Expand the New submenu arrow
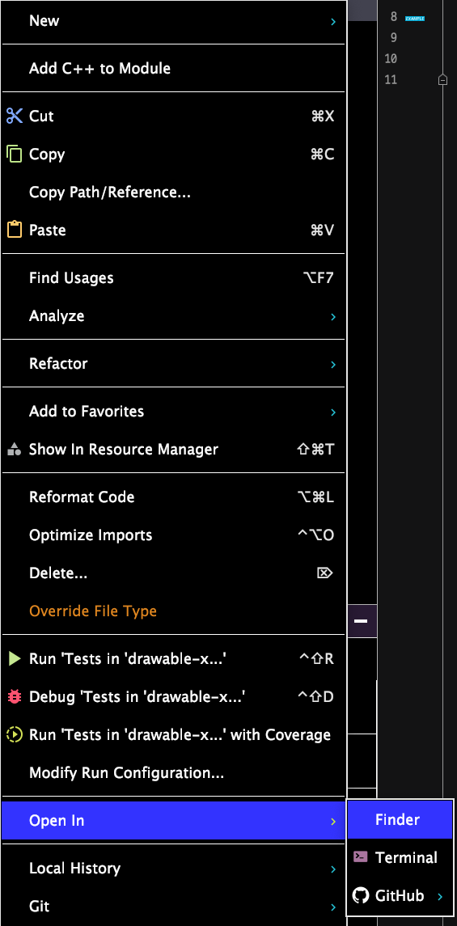The width and height of the screenshot is (457, 926). pos(333,22)
